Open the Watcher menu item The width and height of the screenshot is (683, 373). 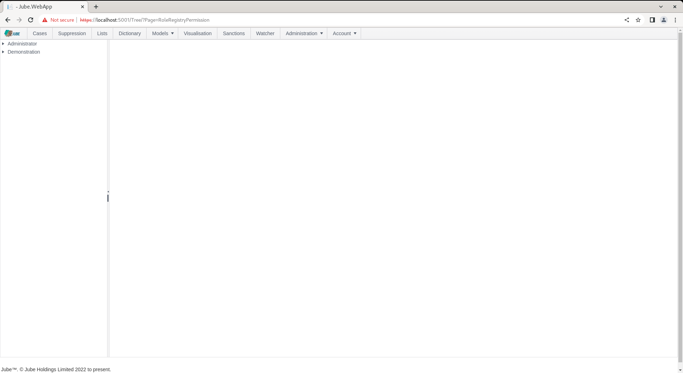pos(265,33)
